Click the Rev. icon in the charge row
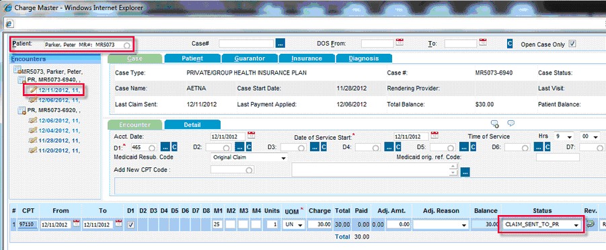This screenshot has width=606, height=250. pyautogui.click(x=590, y=224)
